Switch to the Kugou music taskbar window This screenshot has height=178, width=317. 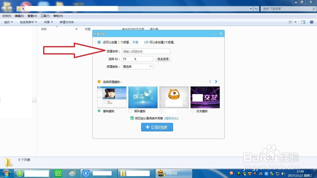click(99, 173)
